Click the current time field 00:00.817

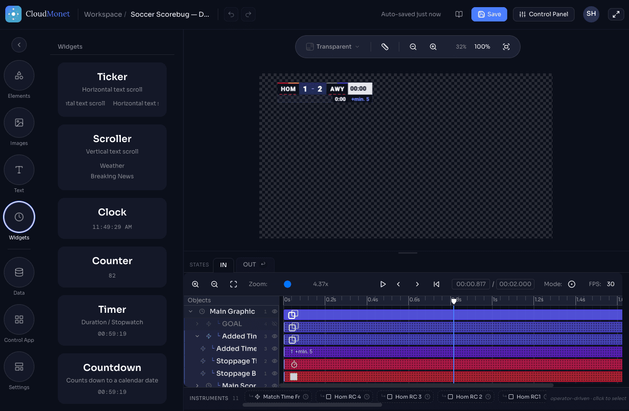(471, 284)
